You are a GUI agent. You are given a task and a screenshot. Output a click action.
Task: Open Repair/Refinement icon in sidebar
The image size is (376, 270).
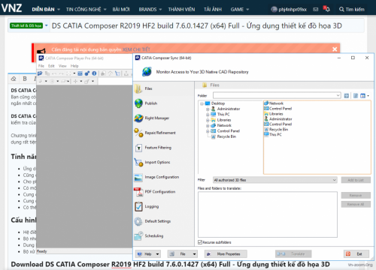(138, 133)
